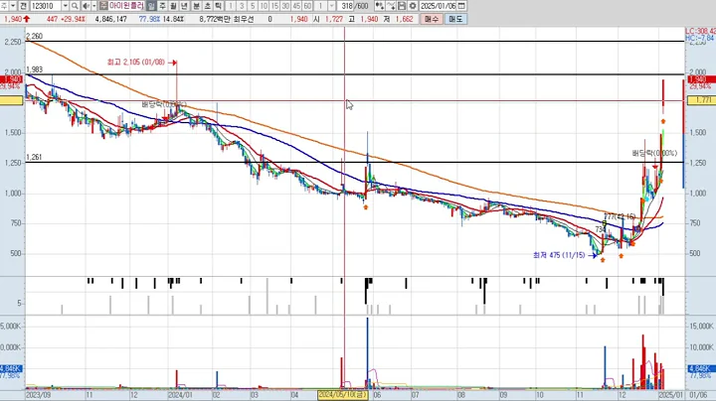Image resolution: width=716 pixels, height=401 pixels.
Task: Switch to yearly 년 chart period
Action: click(x=185, y=6)
